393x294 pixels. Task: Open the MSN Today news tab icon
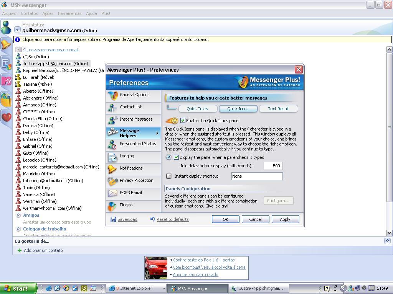point(6,63)
